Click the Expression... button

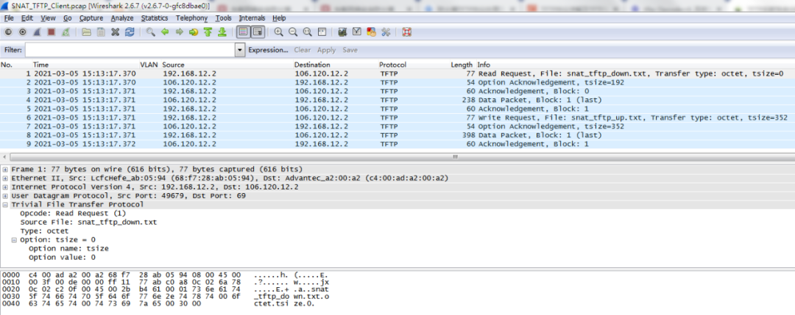268,50
